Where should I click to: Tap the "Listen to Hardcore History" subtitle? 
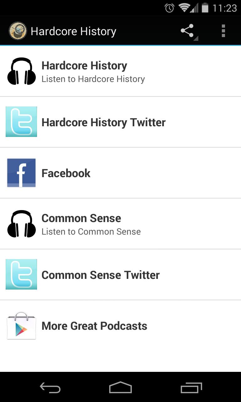click(x=93, y=79)
